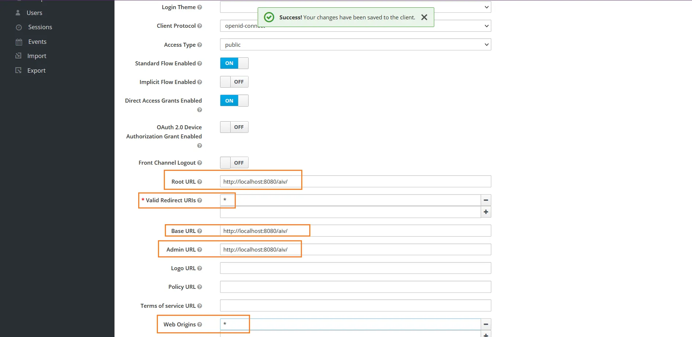
Task: Remove the Web Origins entry
Action: (486, 324)
